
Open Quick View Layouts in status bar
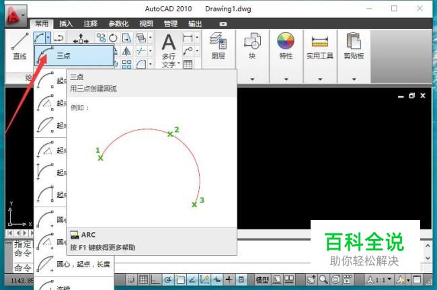coord(277,279)
